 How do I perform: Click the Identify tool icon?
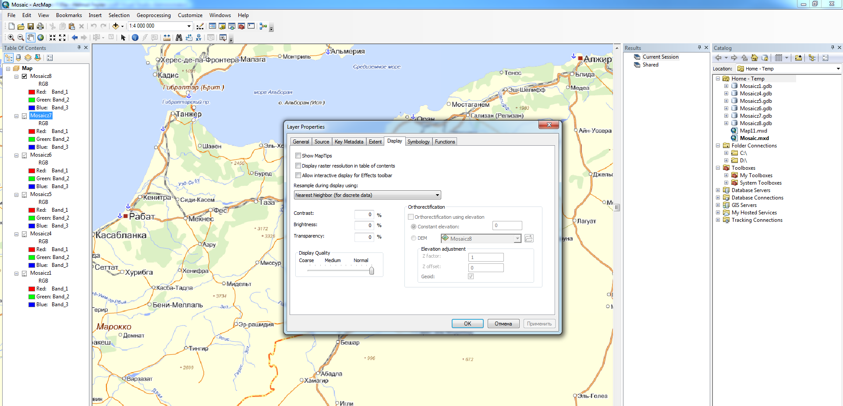coord(135,38)
